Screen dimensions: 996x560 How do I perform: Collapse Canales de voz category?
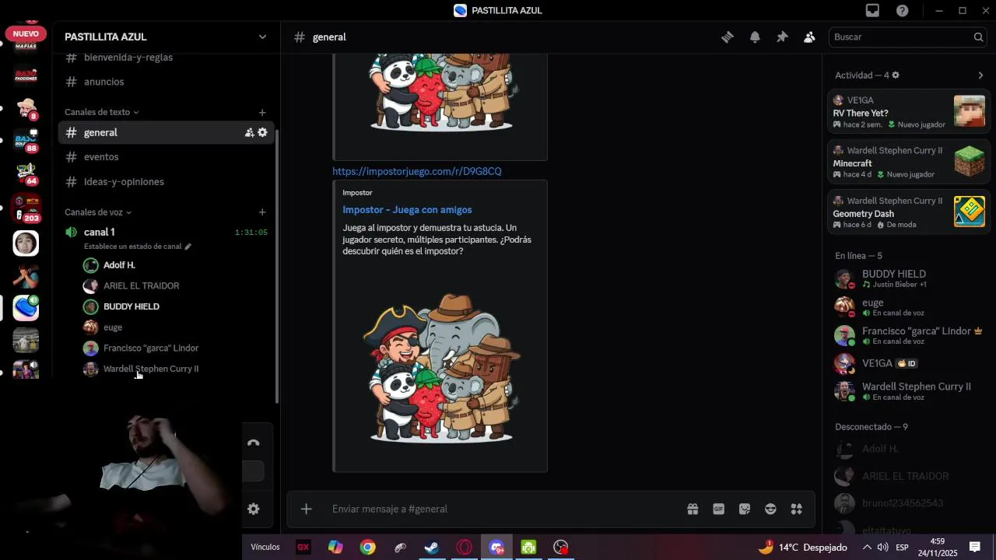point(98,212)
